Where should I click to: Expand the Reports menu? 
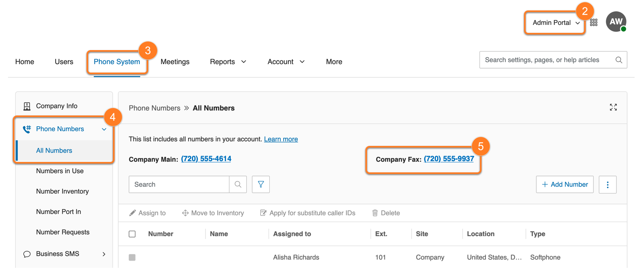coord(228,62)
